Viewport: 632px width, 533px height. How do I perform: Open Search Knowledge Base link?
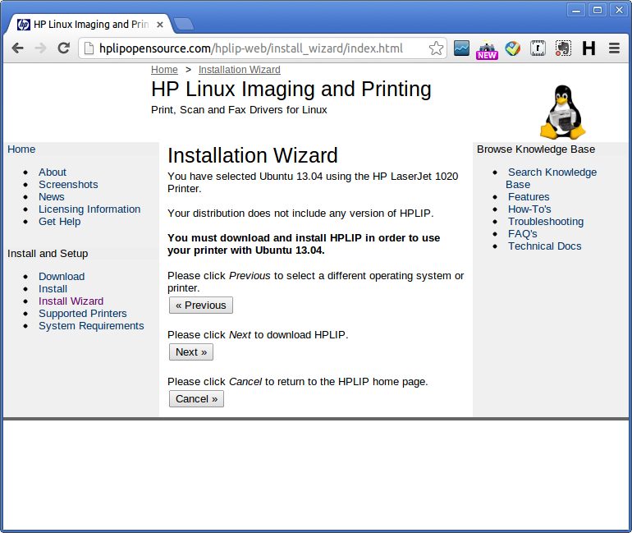551,178
